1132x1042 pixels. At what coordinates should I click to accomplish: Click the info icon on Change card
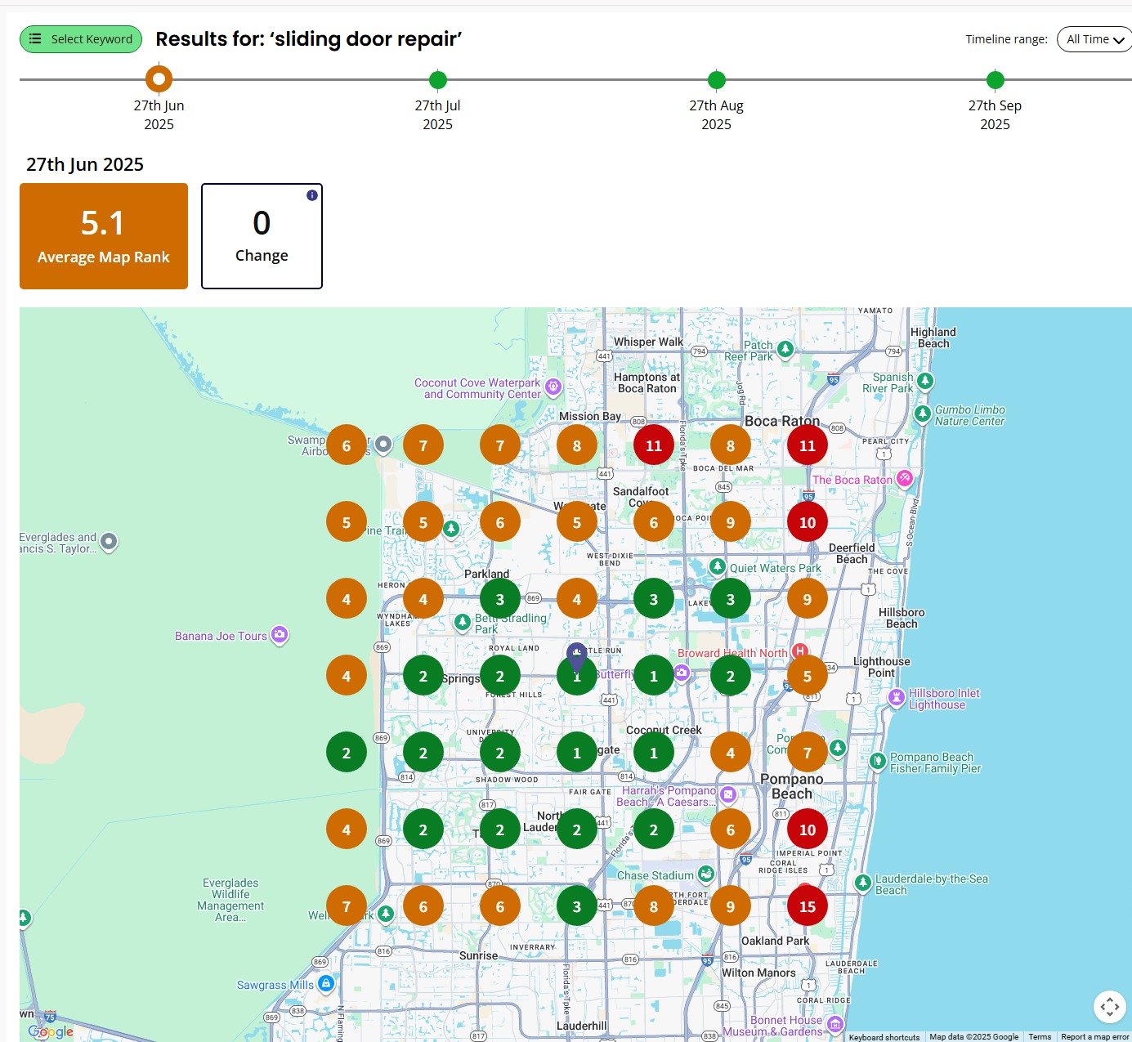click(x=311, y=195)
